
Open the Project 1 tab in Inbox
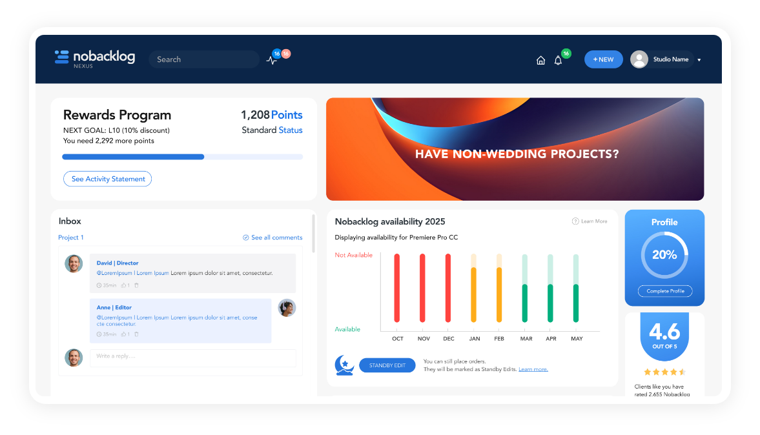tap(71, 238)
